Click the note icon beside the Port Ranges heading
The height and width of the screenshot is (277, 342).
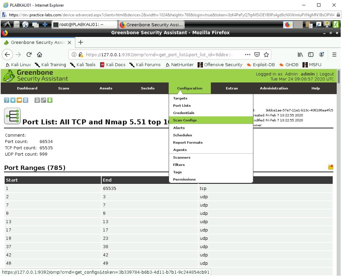click(330, 167)
